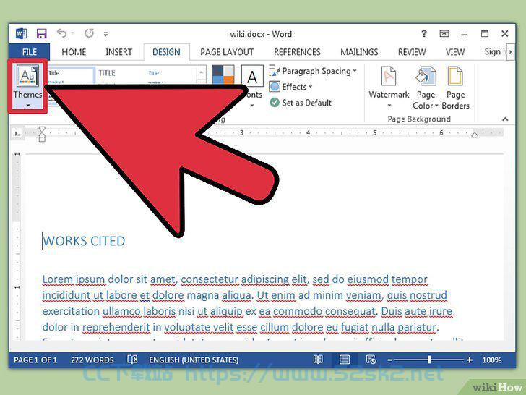Choose the first Title style set thumbnail
This screenshot has width=526, height=395.
pyautogui.click(x=71, y=75)
